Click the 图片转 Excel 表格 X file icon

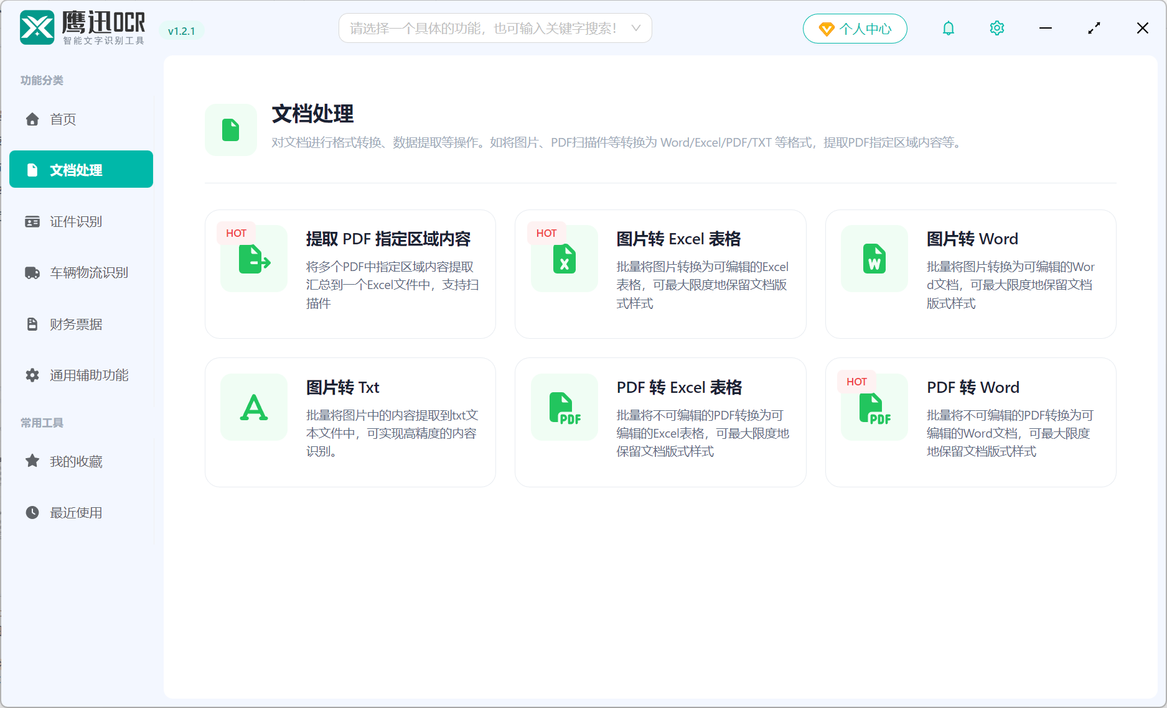pos(565,259)
